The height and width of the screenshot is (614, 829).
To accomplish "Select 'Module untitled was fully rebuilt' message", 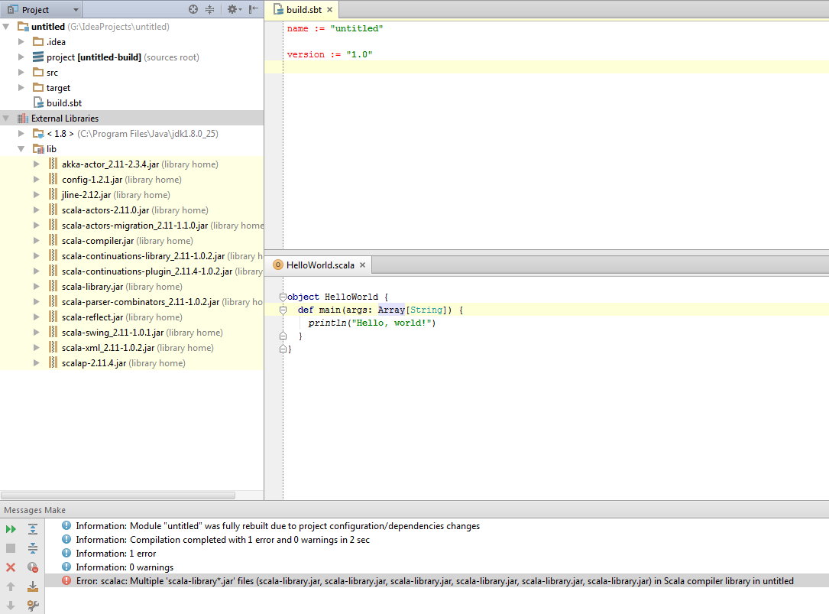I will click(277, 525).
